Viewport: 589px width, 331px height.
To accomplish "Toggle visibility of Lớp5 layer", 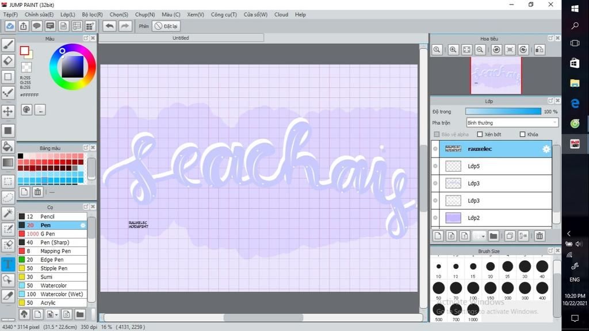I will pyautogui.click(x=435, y=166).
